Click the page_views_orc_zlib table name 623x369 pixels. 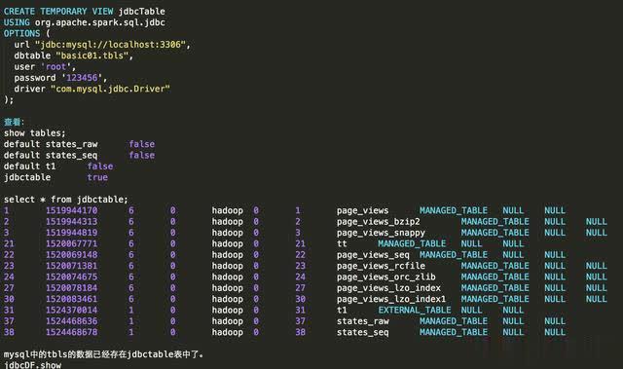pos(386,277)
